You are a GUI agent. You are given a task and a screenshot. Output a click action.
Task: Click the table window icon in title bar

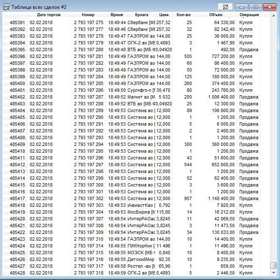(x=6, y=7)
